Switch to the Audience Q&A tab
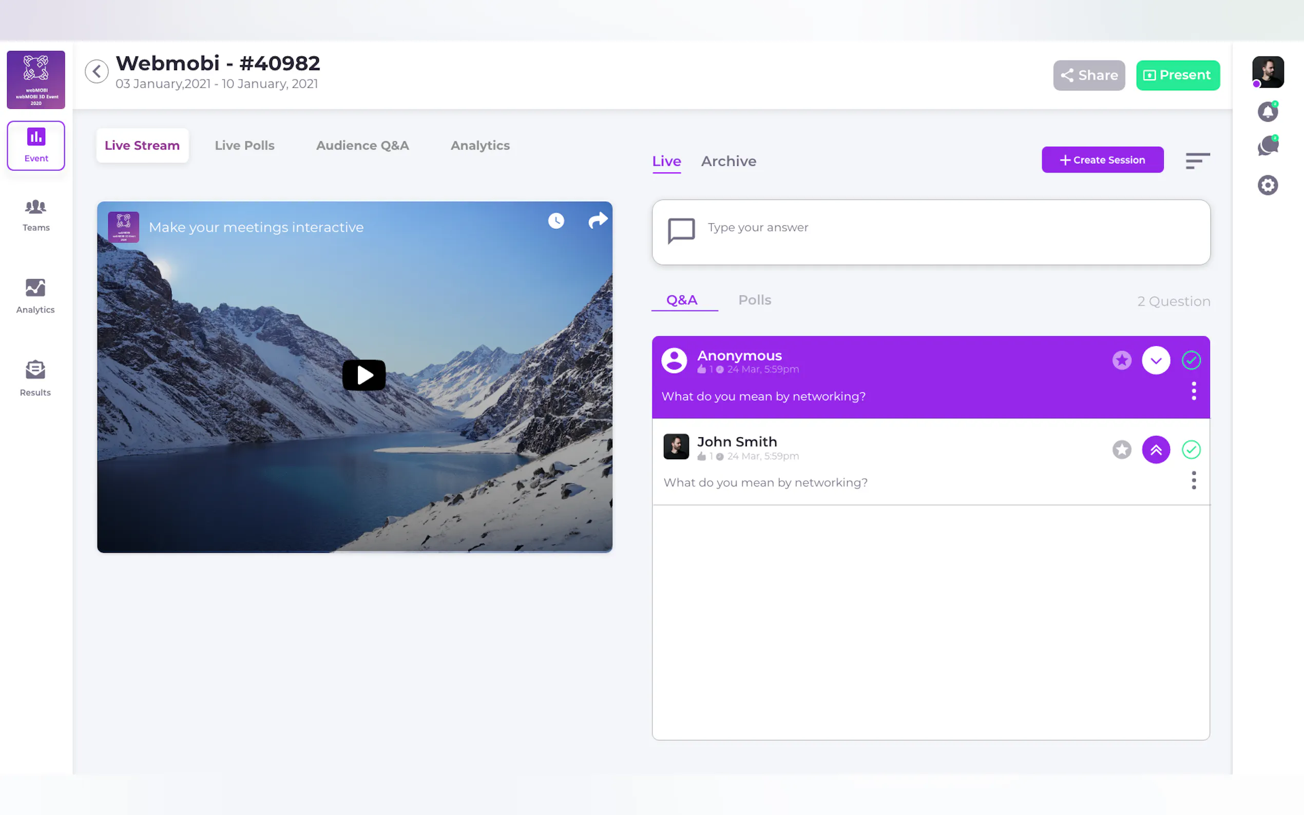The width and height of the screenshot is (1304, 815). coord(362,146)
